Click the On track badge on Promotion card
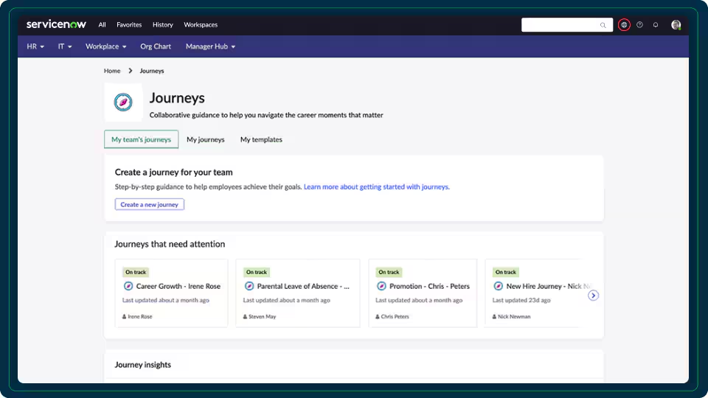The width and height of the screenshot is (708, 398). (389, 272)
